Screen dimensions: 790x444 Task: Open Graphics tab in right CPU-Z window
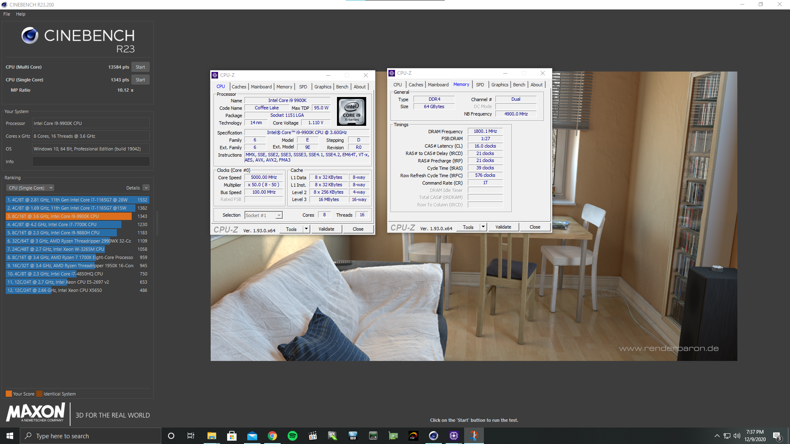(500, 85)
